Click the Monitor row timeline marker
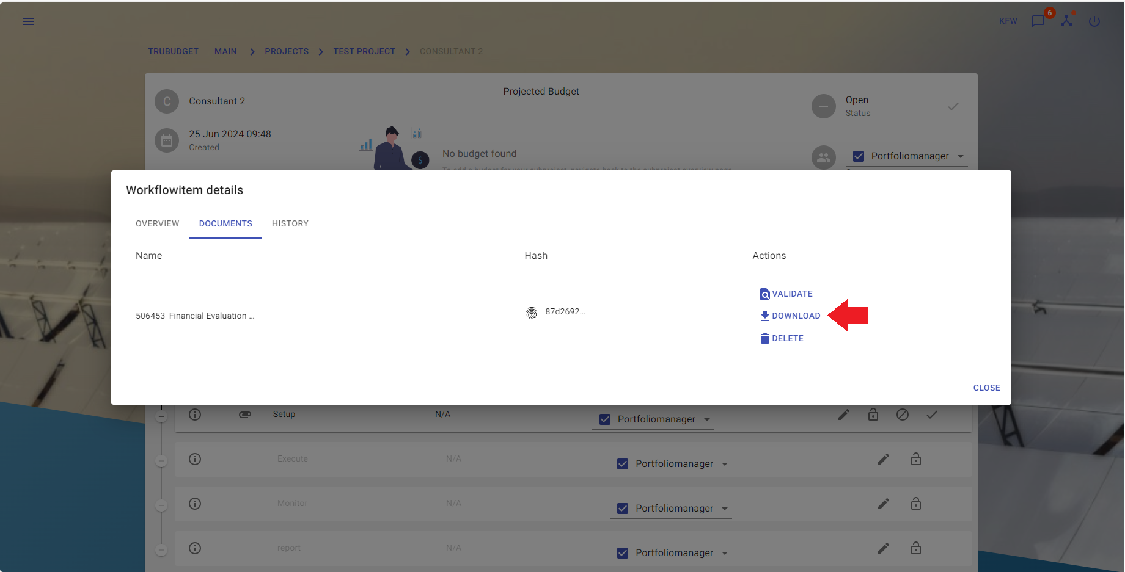 (x=161, y=505)
